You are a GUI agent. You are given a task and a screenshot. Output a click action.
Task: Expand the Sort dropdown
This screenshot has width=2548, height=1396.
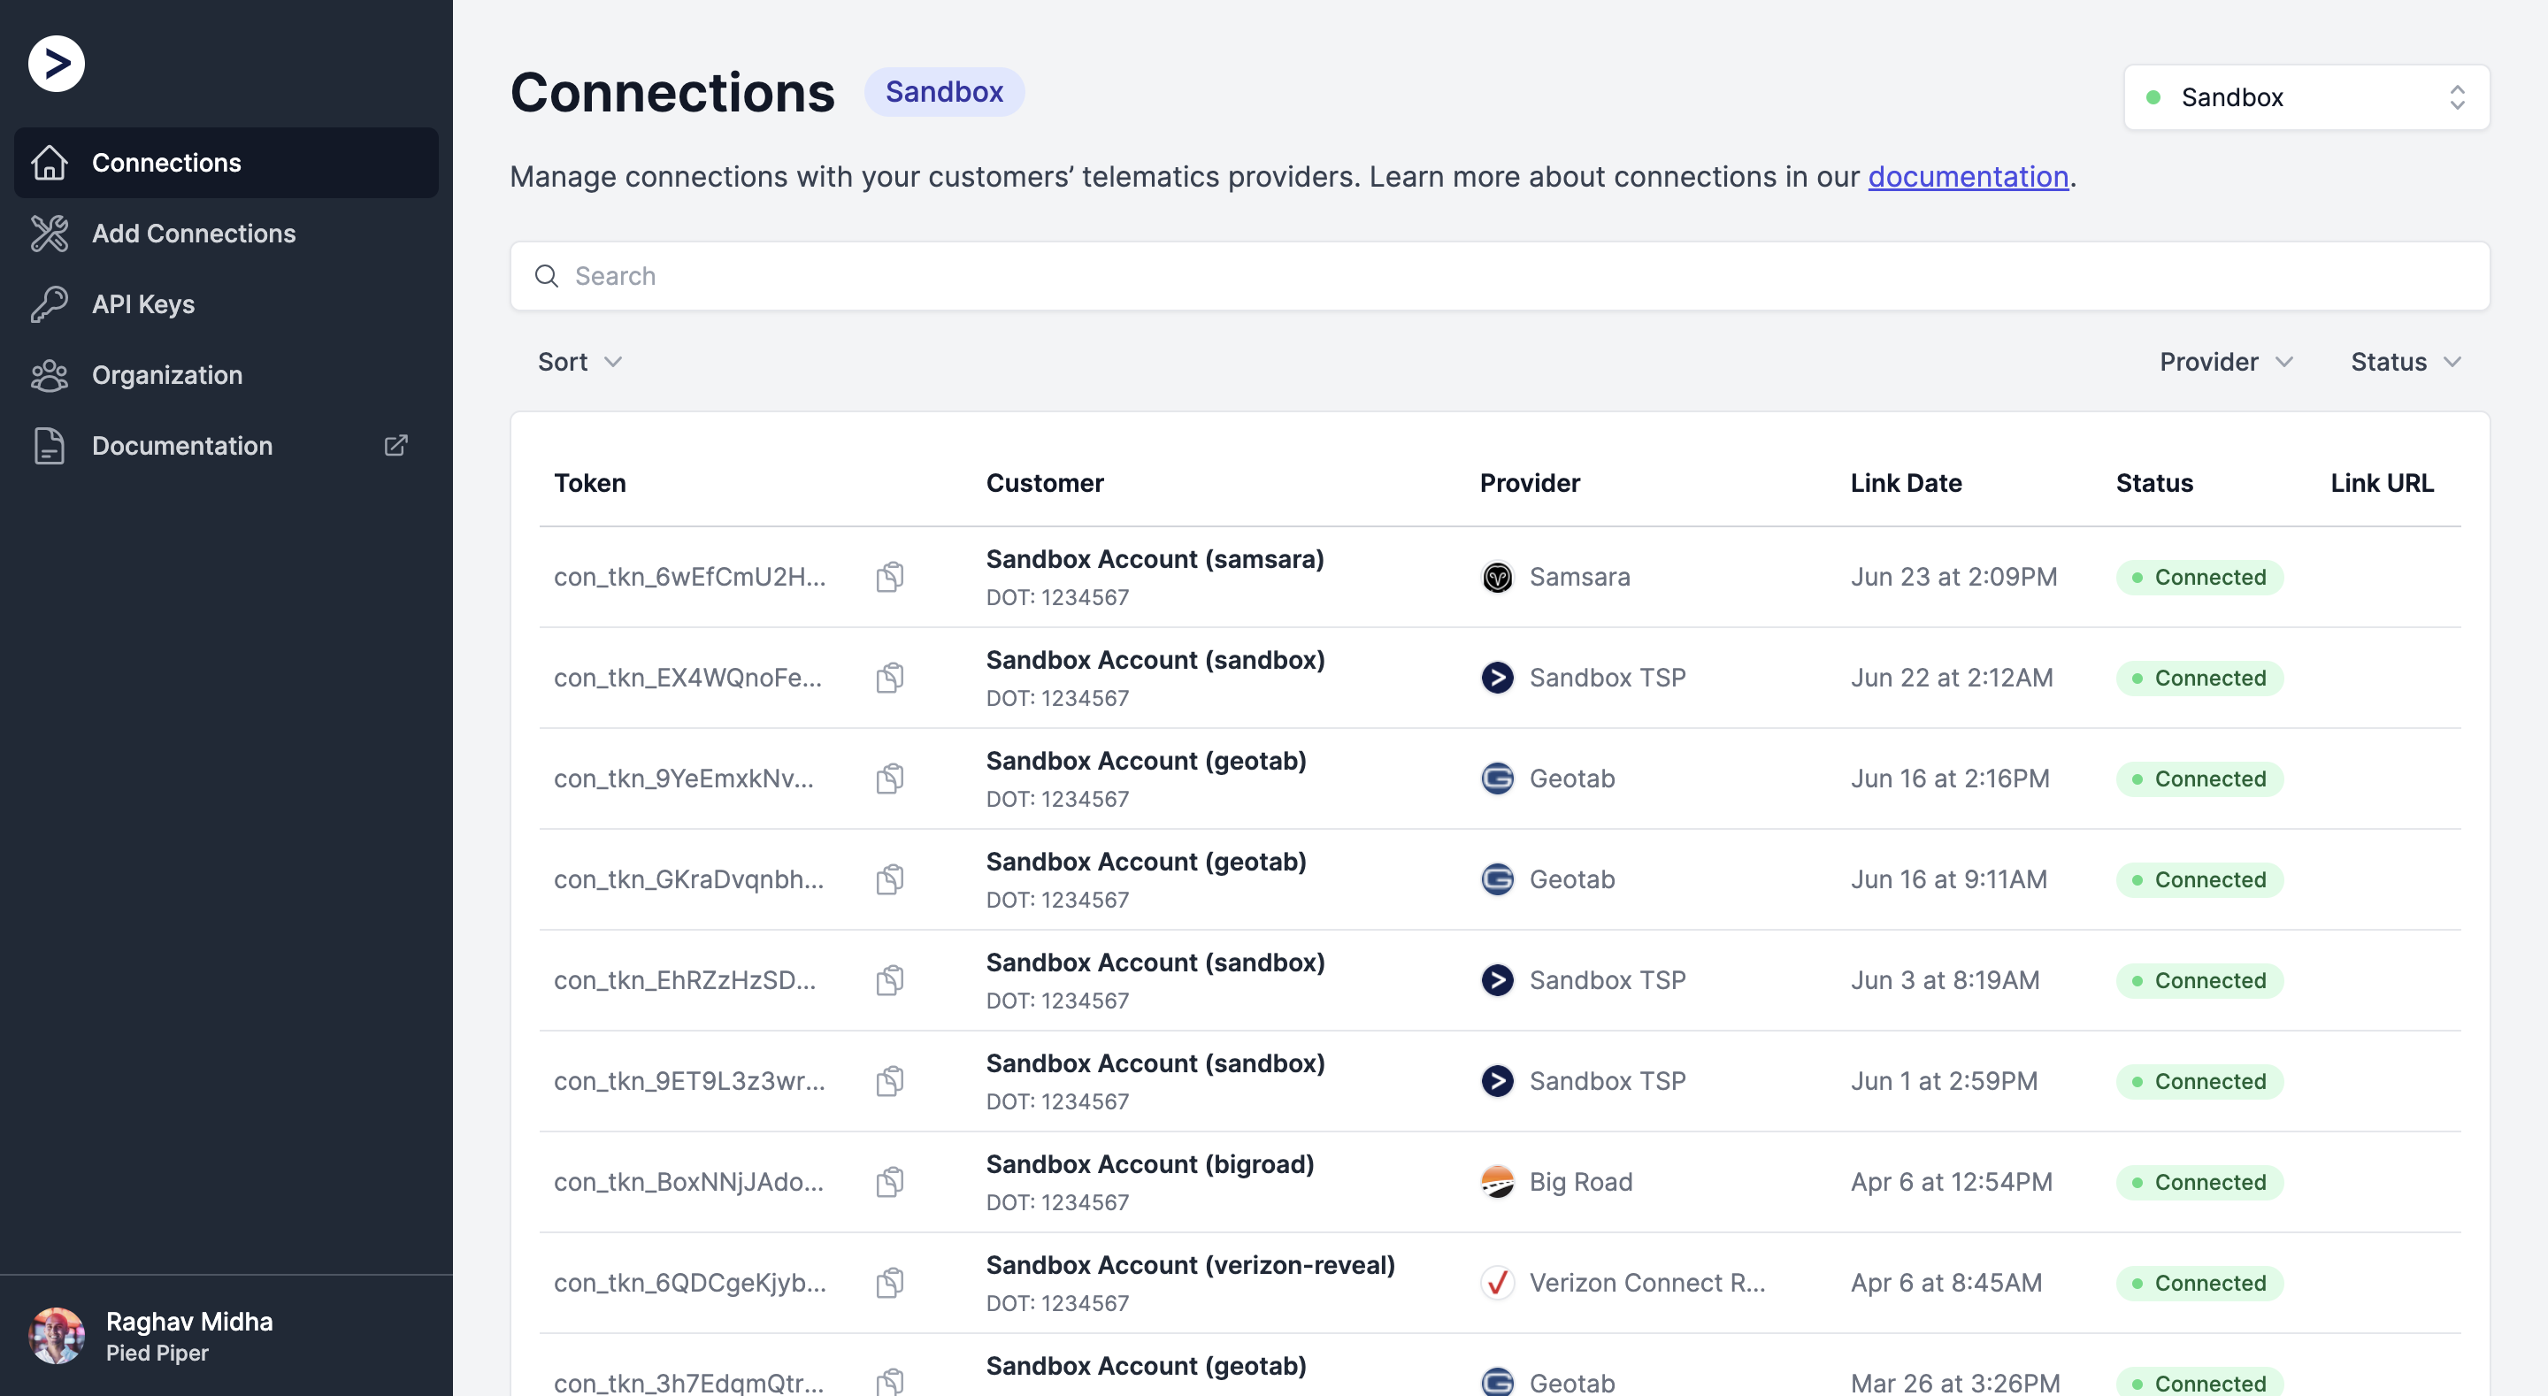pyautogui.click(x=579, y=362)
